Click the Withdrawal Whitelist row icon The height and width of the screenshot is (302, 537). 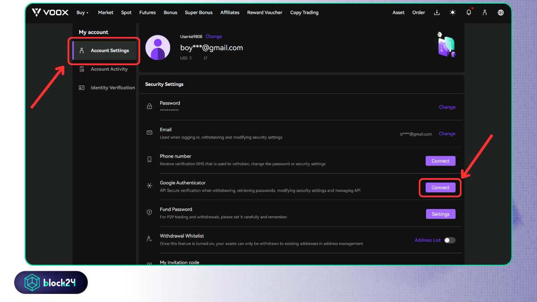coord(149,239)
